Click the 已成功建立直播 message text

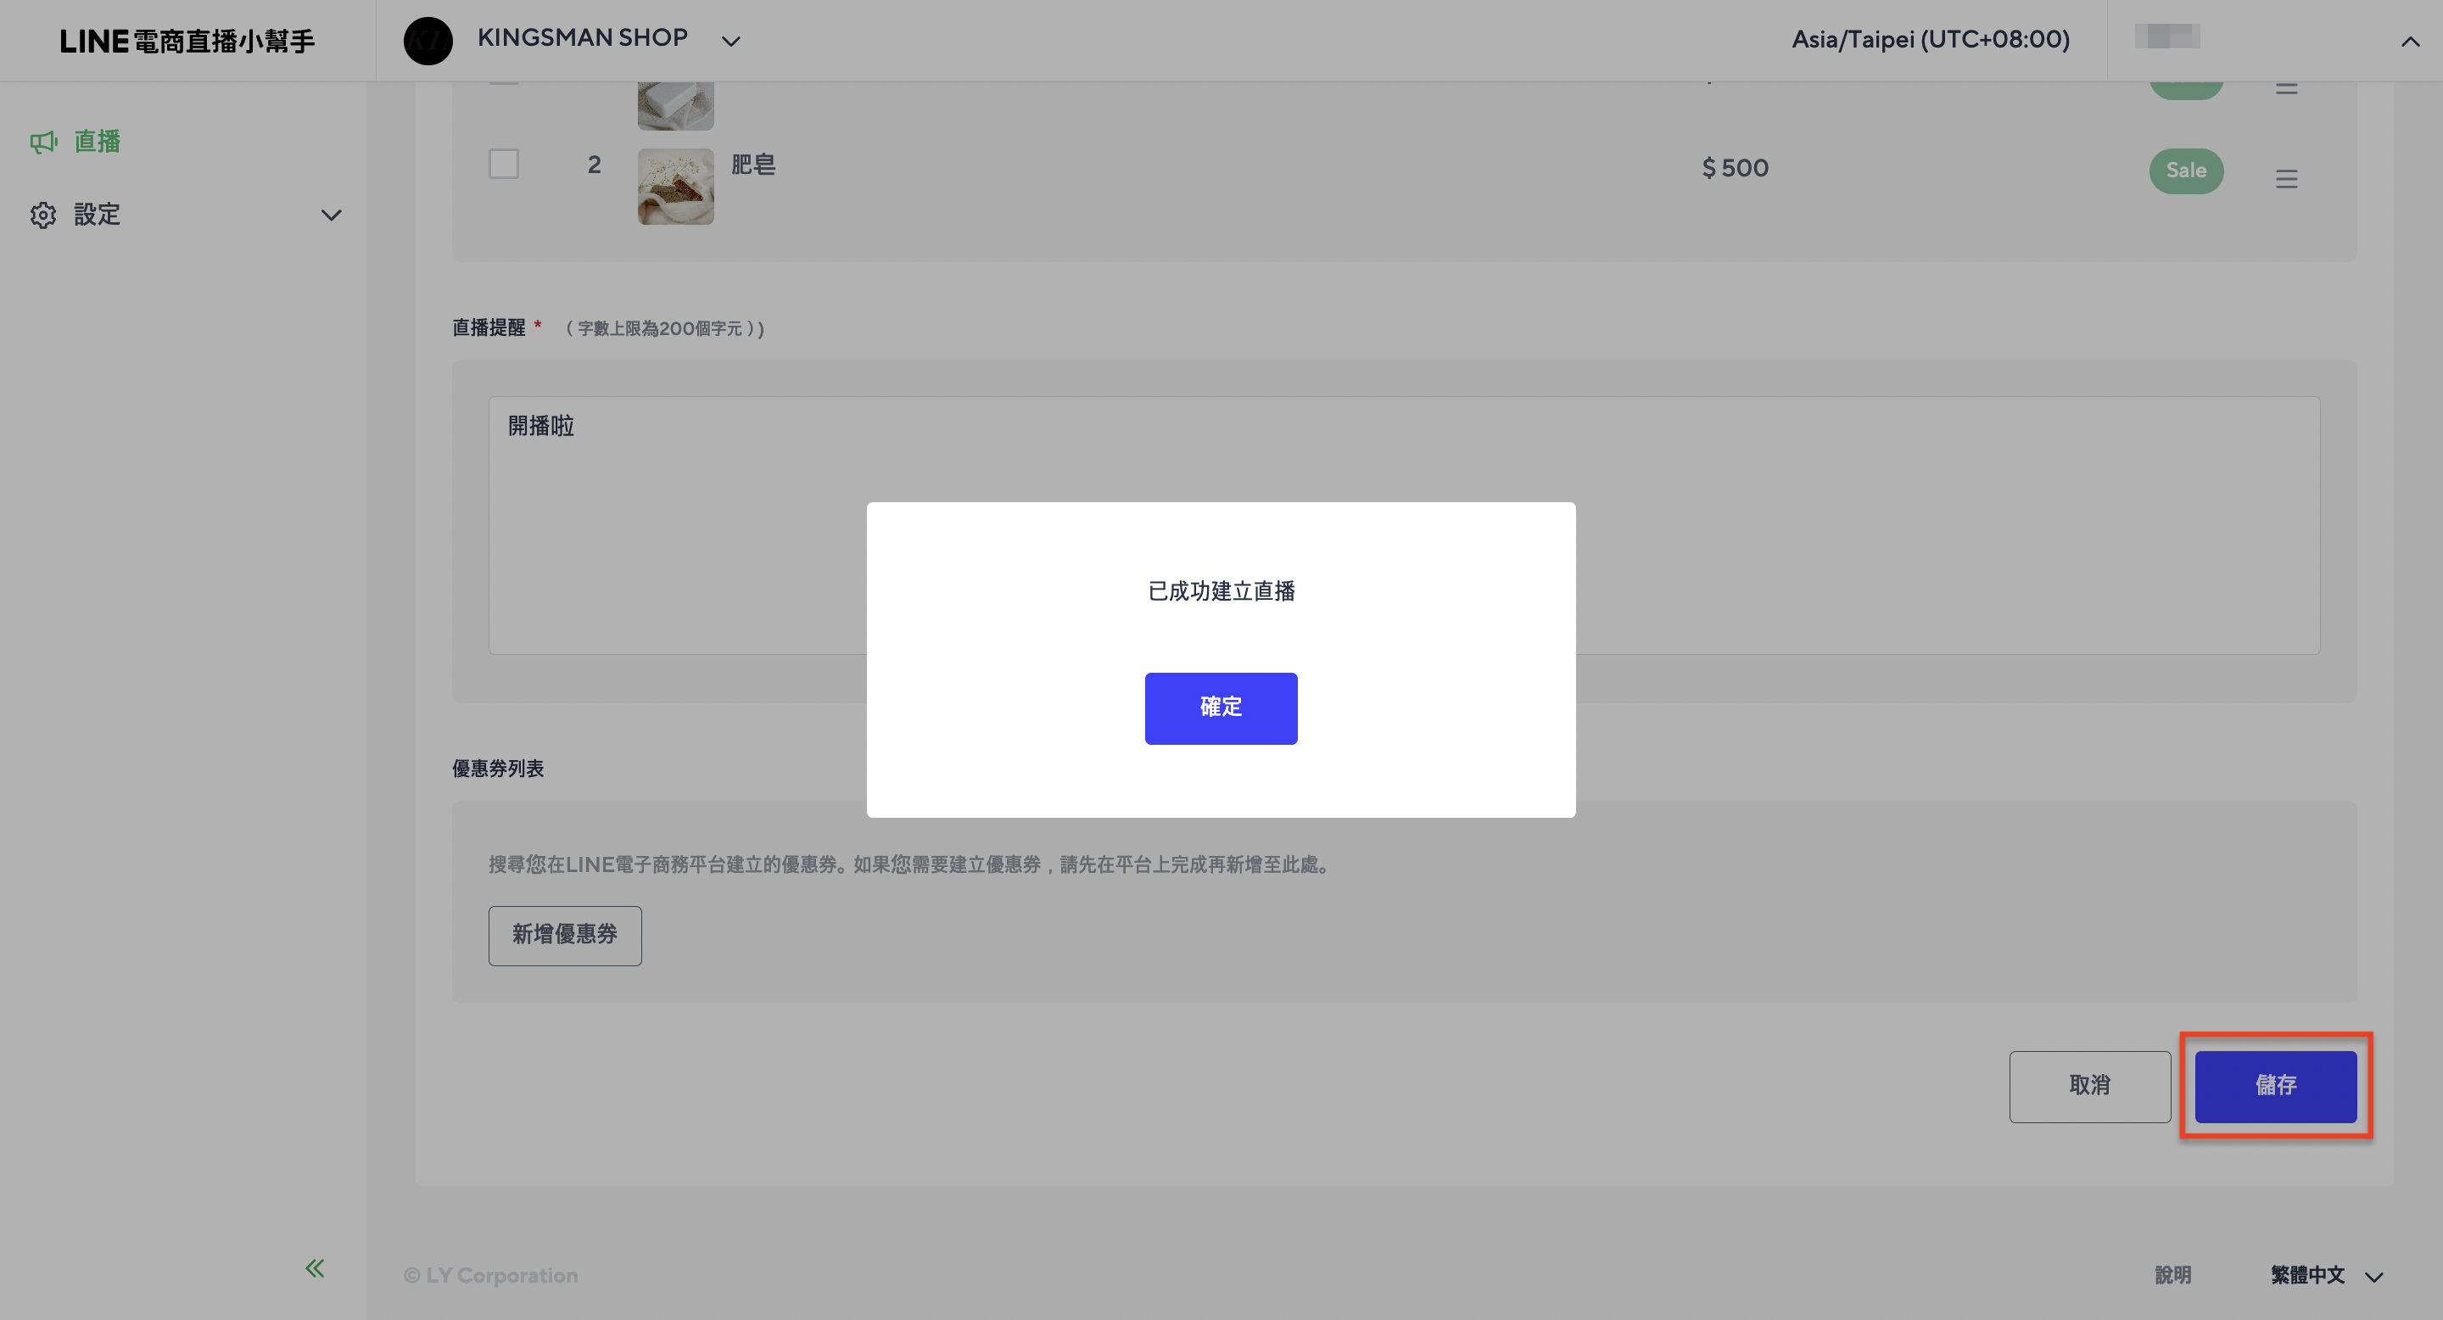coord(1221,592)
